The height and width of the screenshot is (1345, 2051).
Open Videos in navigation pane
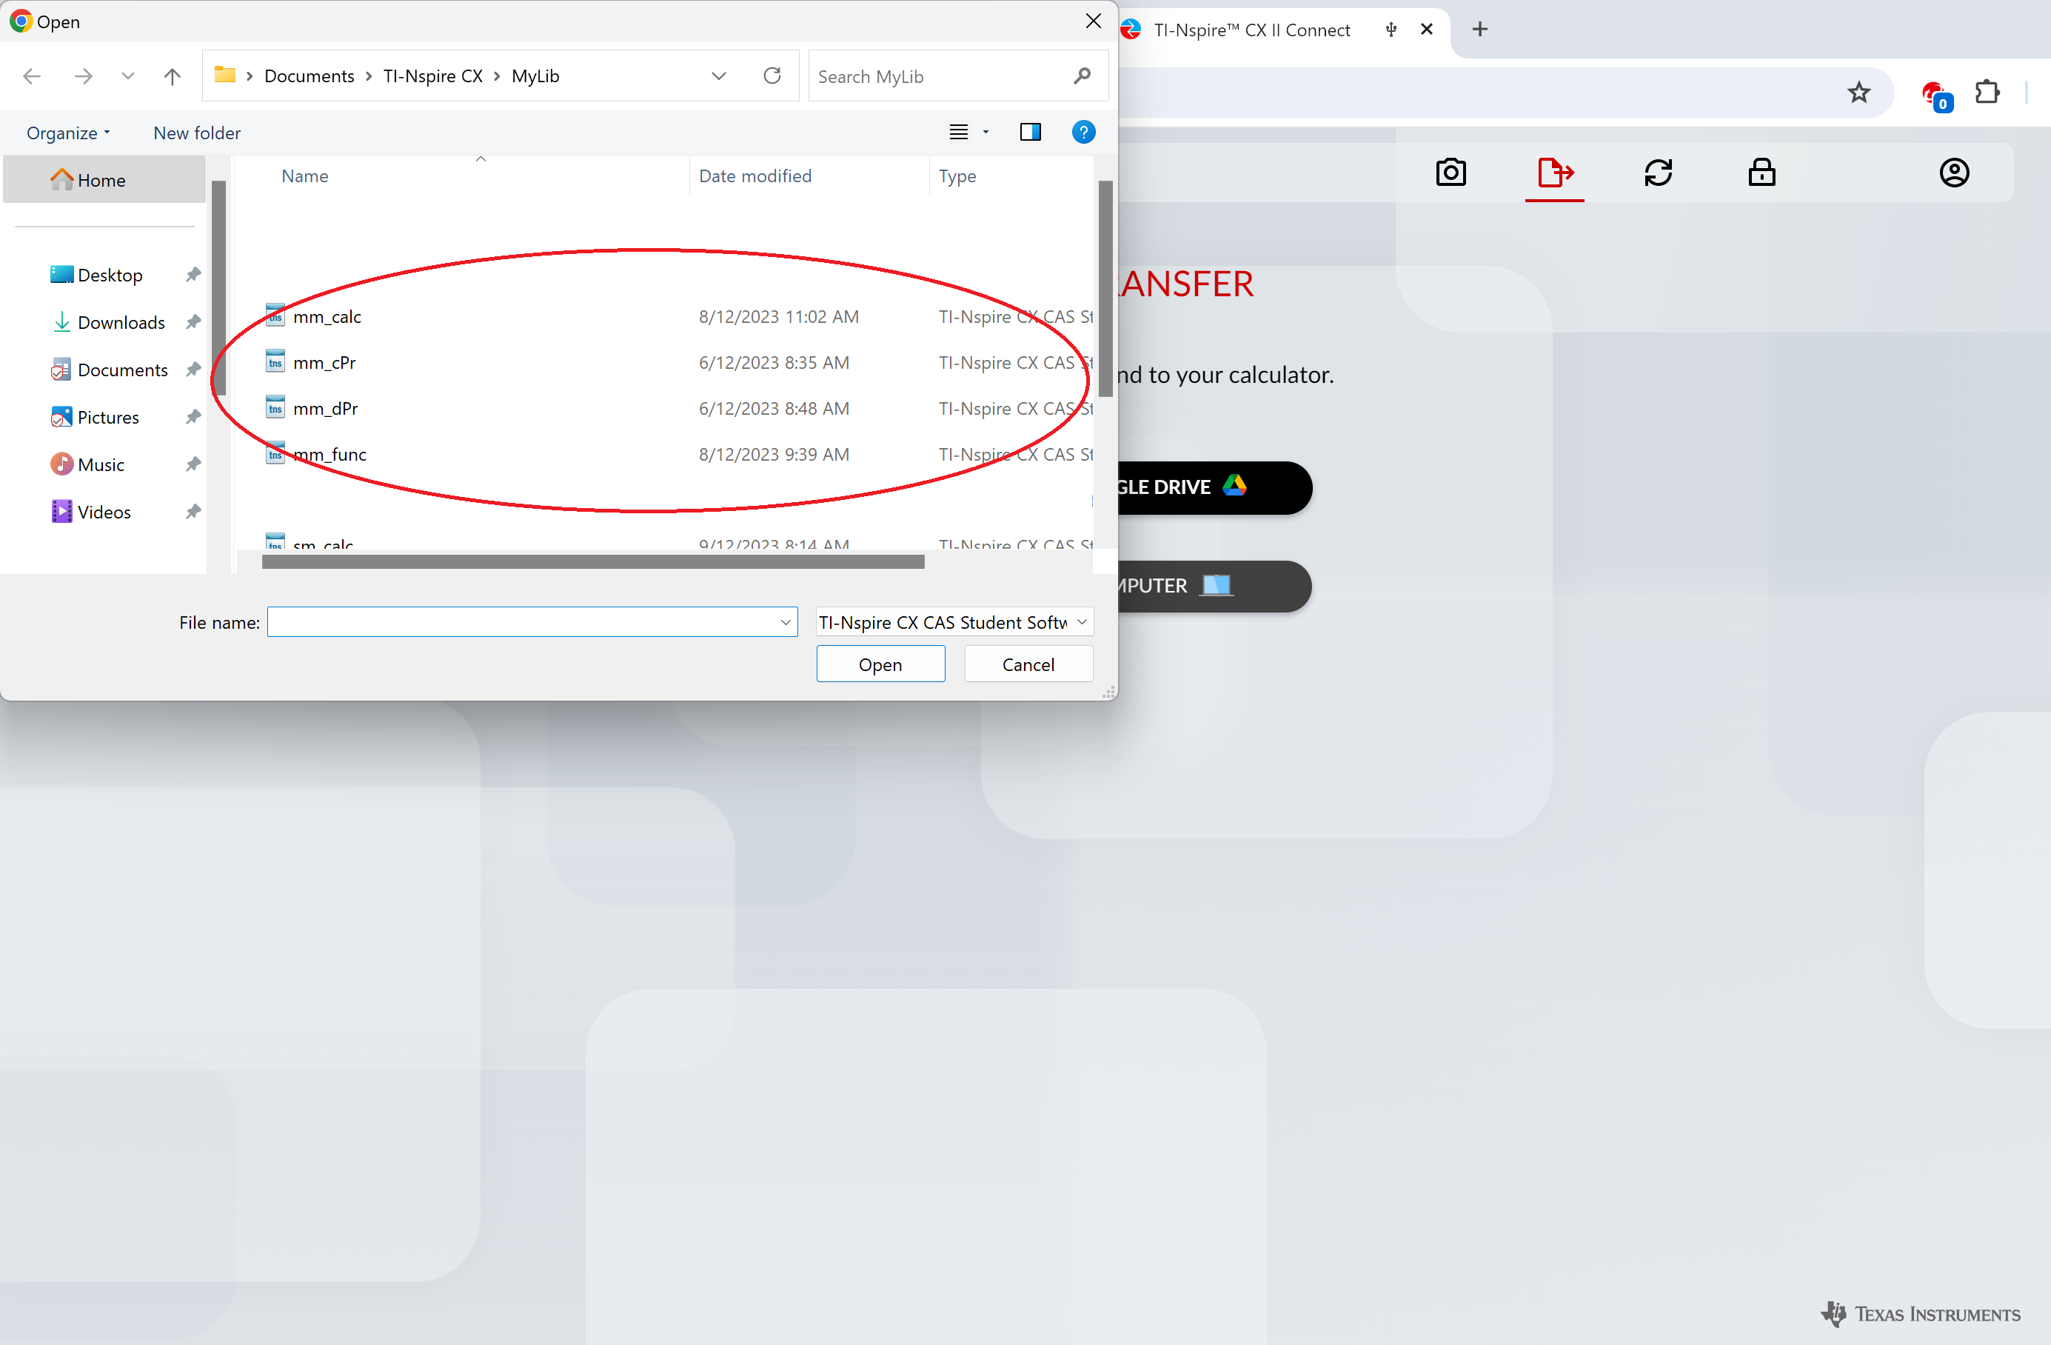pos(104,512)
